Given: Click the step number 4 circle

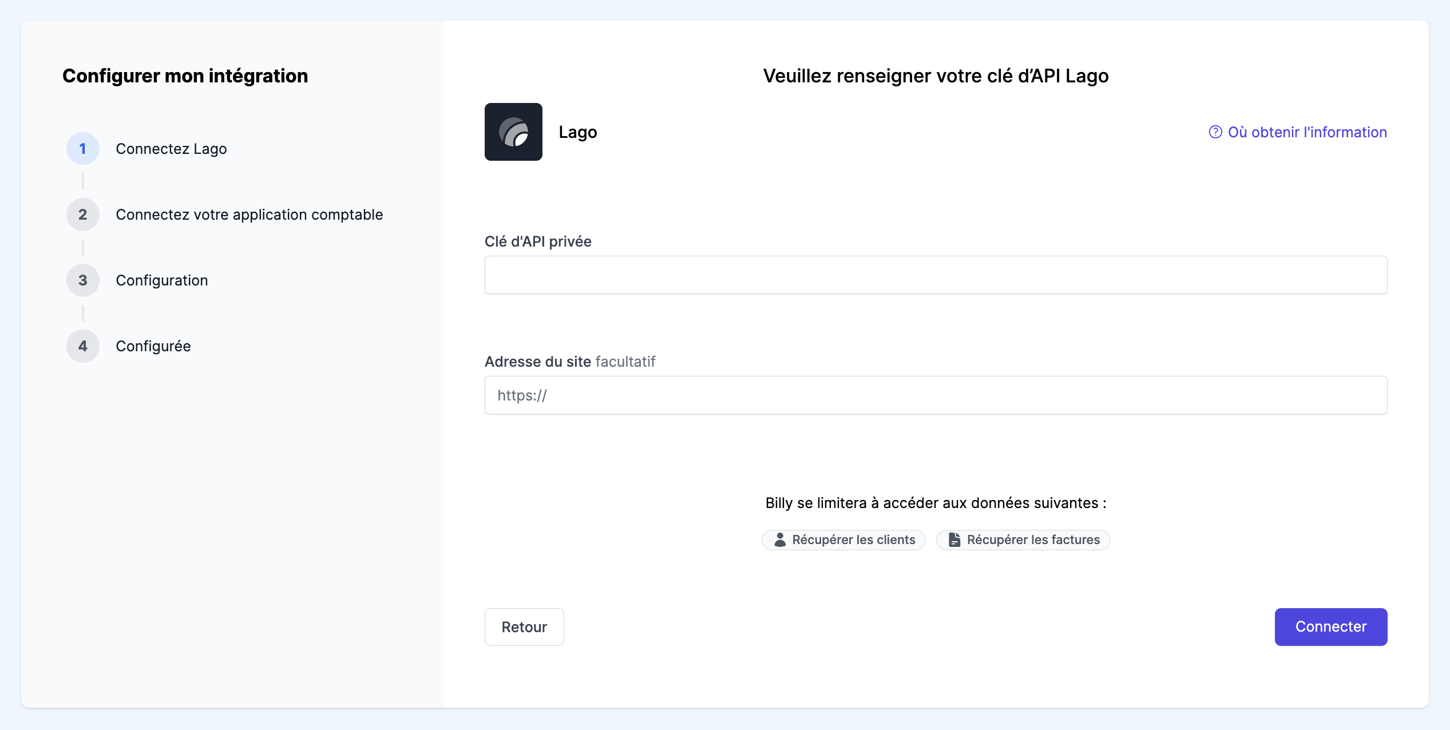Looking at the screenshot, I should (x=83, y=346).
